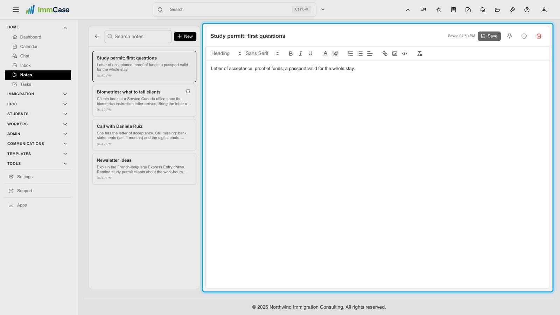
Task: Switch the light/dark theme sun icon
Action: pos(439,10)
